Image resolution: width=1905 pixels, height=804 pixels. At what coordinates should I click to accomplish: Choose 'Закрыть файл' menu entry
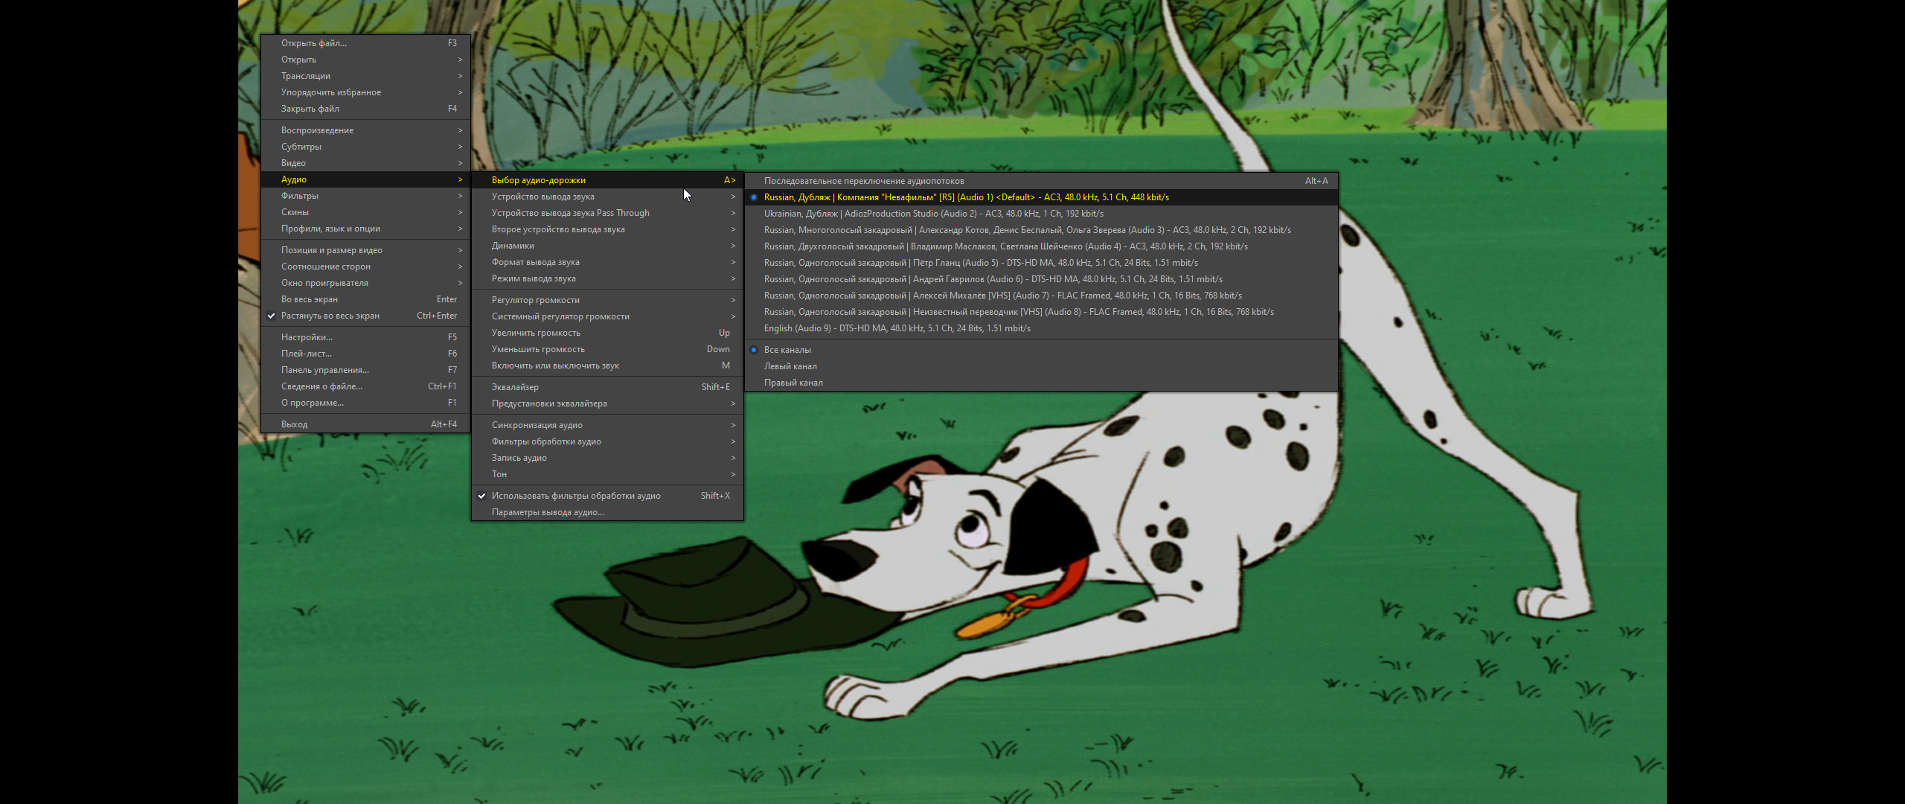click(365, 109)
